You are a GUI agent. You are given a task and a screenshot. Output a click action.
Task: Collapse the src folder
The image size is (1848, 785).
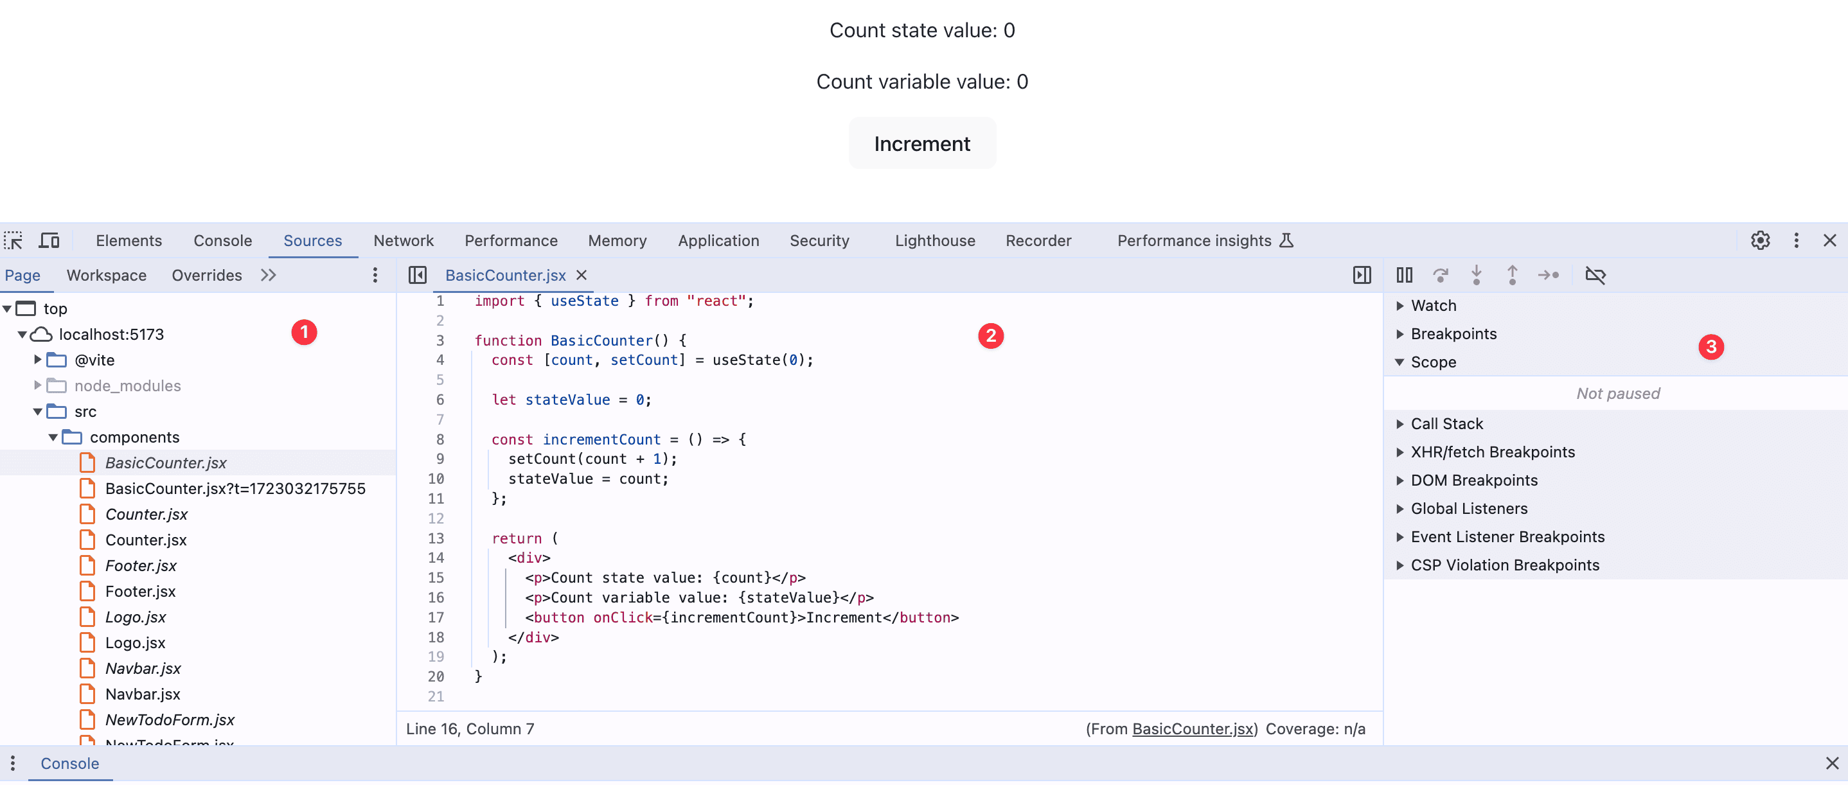(x=37, y=412)
